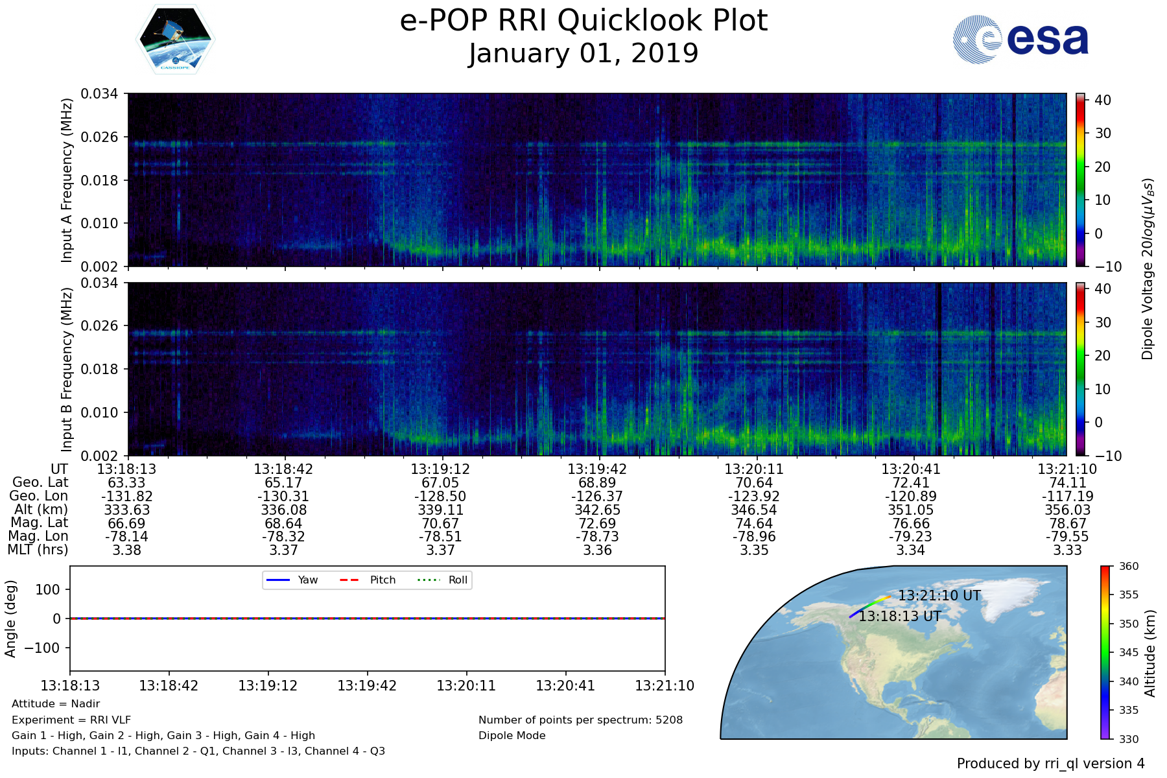Click the Altitude (km) colorbar
The height and width of the screenshot is (778, 1167).
[1105, 652]
